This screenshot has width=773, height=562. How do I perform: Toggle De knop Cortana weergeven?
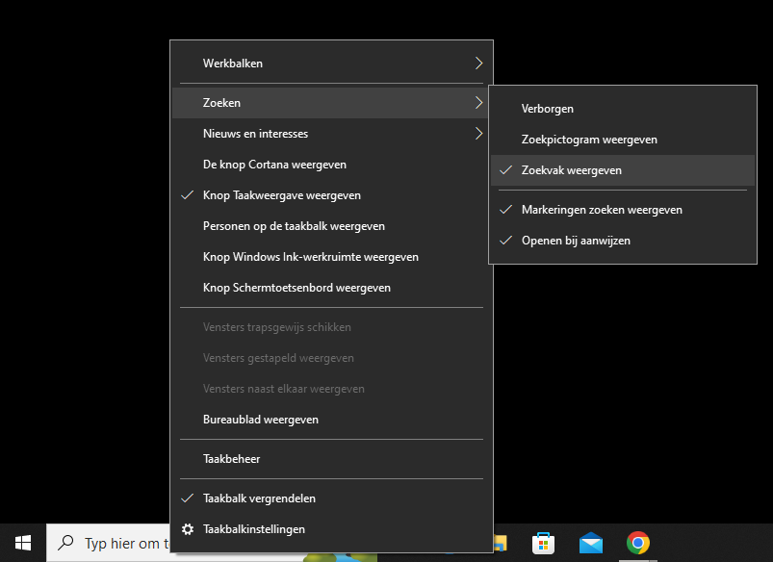click(331, 165)
